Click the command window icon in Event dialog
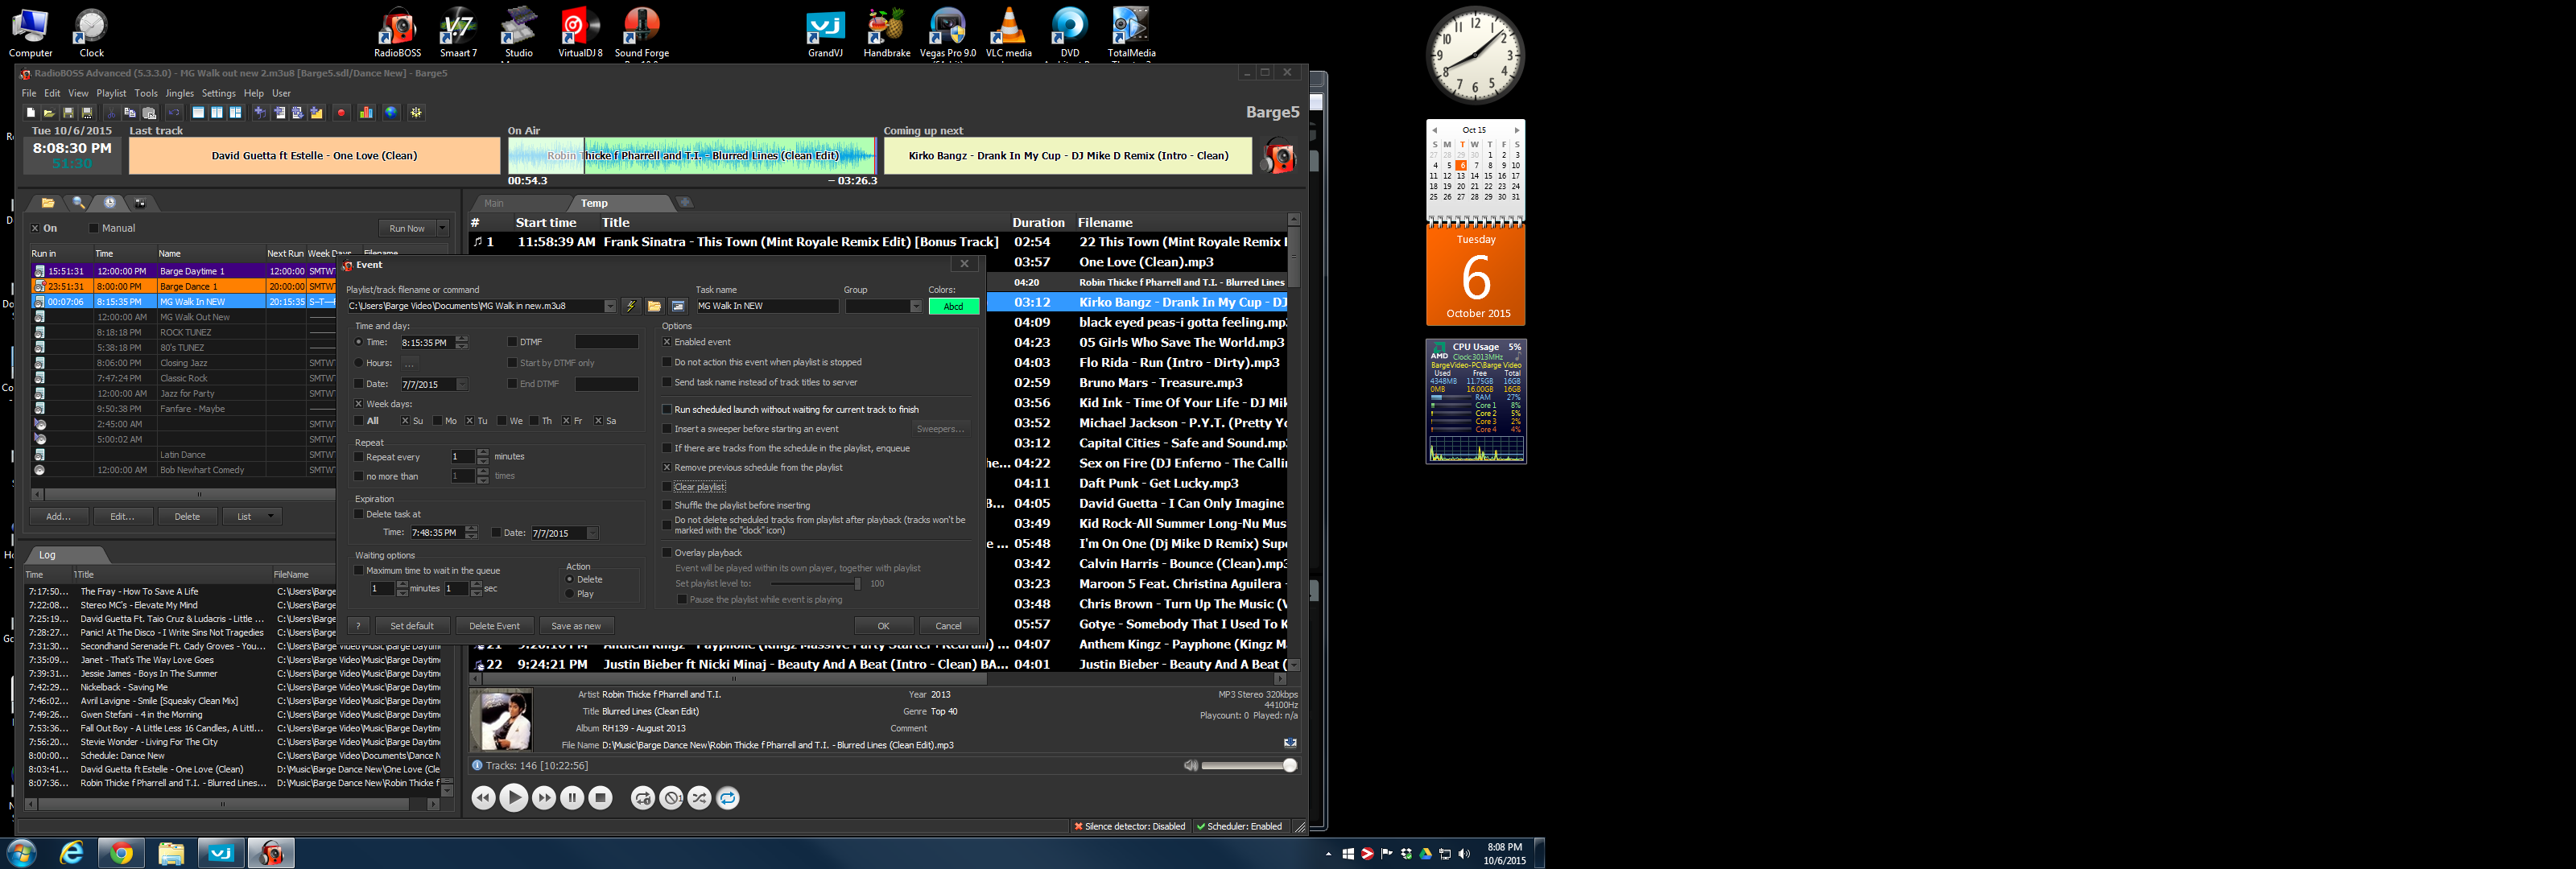2576x869 pixels. [678, 306]
